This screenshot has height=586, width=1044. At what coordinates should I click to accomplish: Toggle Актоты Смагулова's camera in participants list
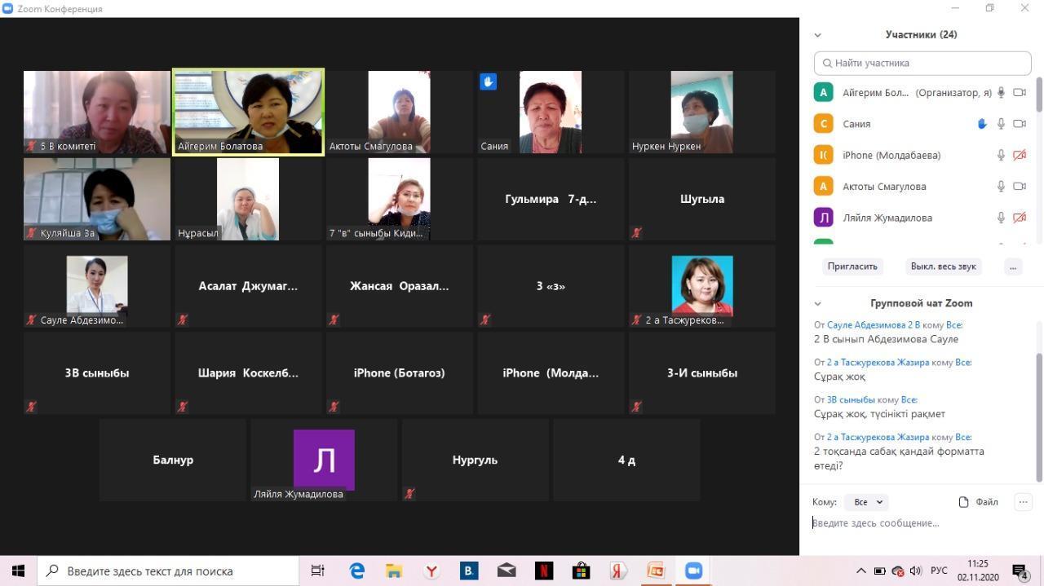(1019, 187)
